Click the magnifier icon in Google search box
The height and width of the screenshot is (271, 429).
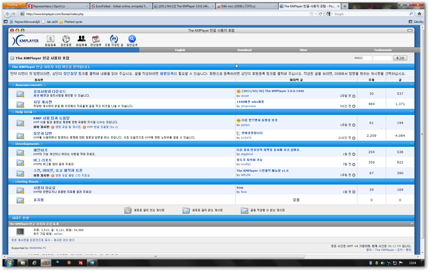(x=411, y=14)
